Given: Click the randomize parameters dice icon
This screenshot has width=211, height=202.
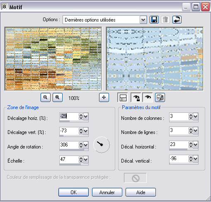Looking at the screenshot, I should click(x=160, y=97).
